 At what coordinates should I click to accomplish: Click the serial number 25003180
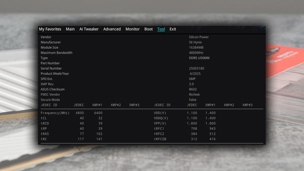[x=197, y=69]
